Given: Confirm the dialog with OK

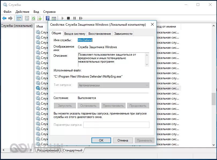Looking at the screenshot, I should pyautogui.click(x=101, y=140).
